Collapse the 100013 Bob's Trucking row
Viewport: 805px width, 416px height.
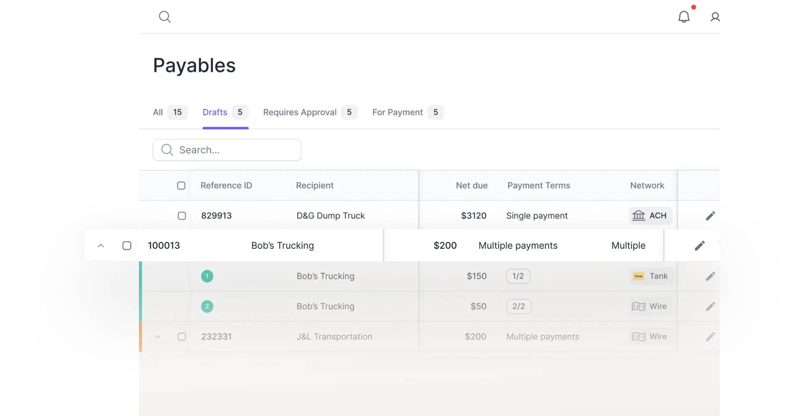click(101, 245)
